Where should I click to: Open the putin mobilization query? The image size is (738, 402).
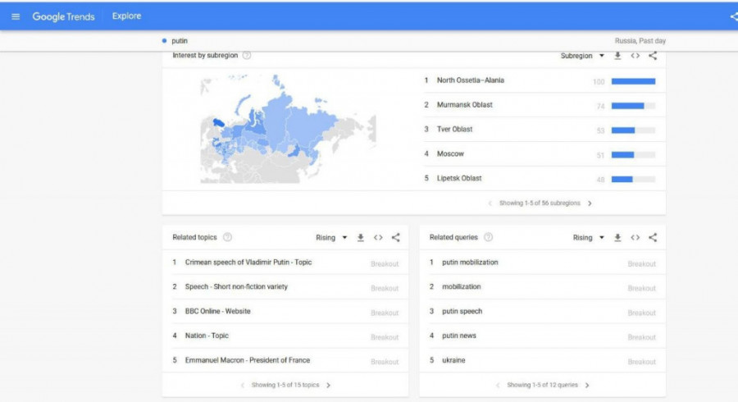(x=470, y=263)
